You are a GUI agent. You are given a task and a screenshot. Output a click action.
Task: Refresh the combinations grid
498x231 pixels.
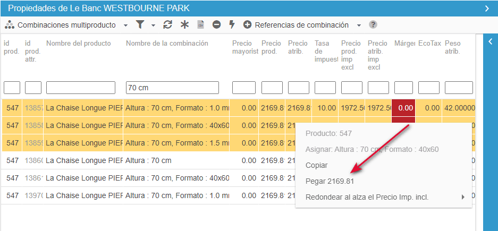(x=168, y=25)
